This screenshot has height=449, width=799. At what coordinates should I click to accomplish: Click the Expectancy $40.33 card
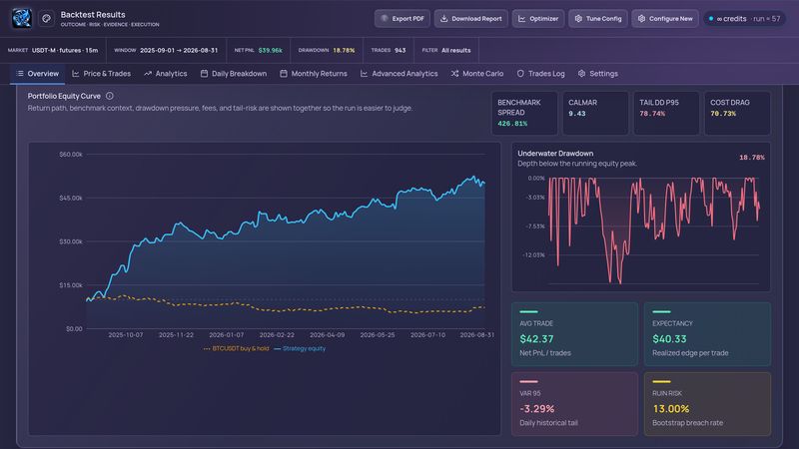(x=707, y=334)
